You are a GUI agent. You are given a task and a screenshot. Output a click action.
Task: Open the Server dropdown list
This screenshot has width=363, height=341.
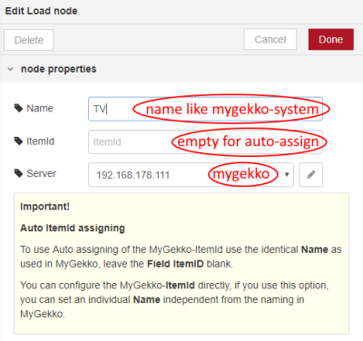pyautogui.click(x=191, y=174)
